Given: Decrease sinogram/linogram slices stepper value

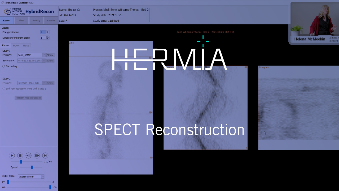Looking at the screenshot, I should click(x=48, y=39).
